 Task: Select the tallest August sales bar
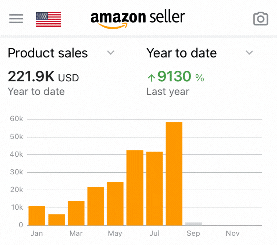pyautogui.click(x=174, y=174)
